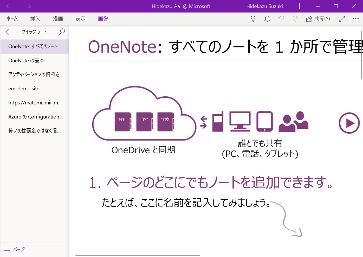Screen dimensions: 363x257
Task: Enter full screen with the diagonal arrows icon
Action: click(342, 19)
